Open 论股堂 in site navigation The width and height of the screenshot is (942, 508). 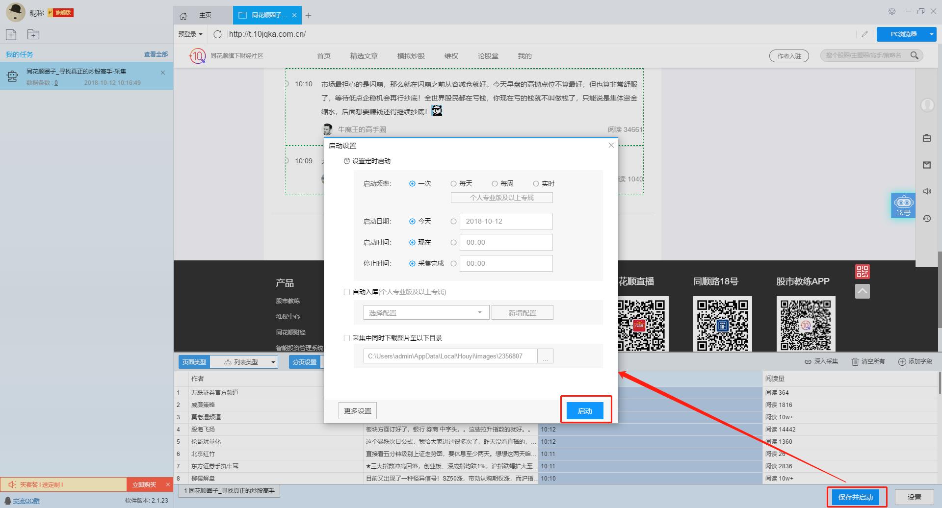[x=488, y=56]
